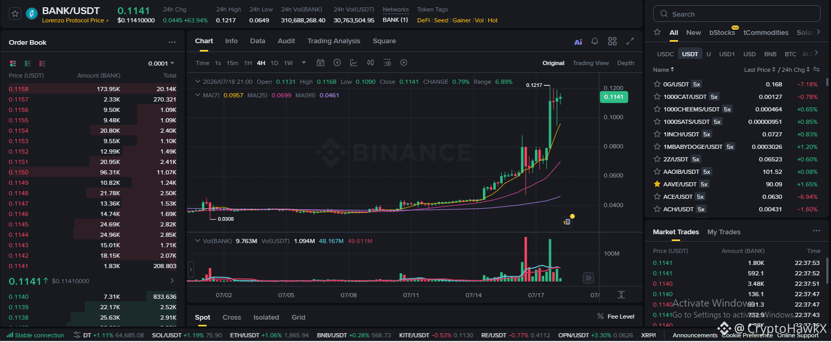Open Market Trades more options menu
831x342 pixels.
816,231
